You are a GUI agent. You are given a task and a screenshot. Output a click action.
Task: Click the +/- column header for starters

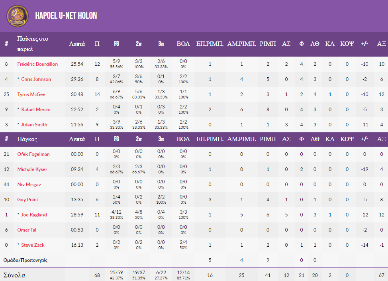[x=364, y=44]
